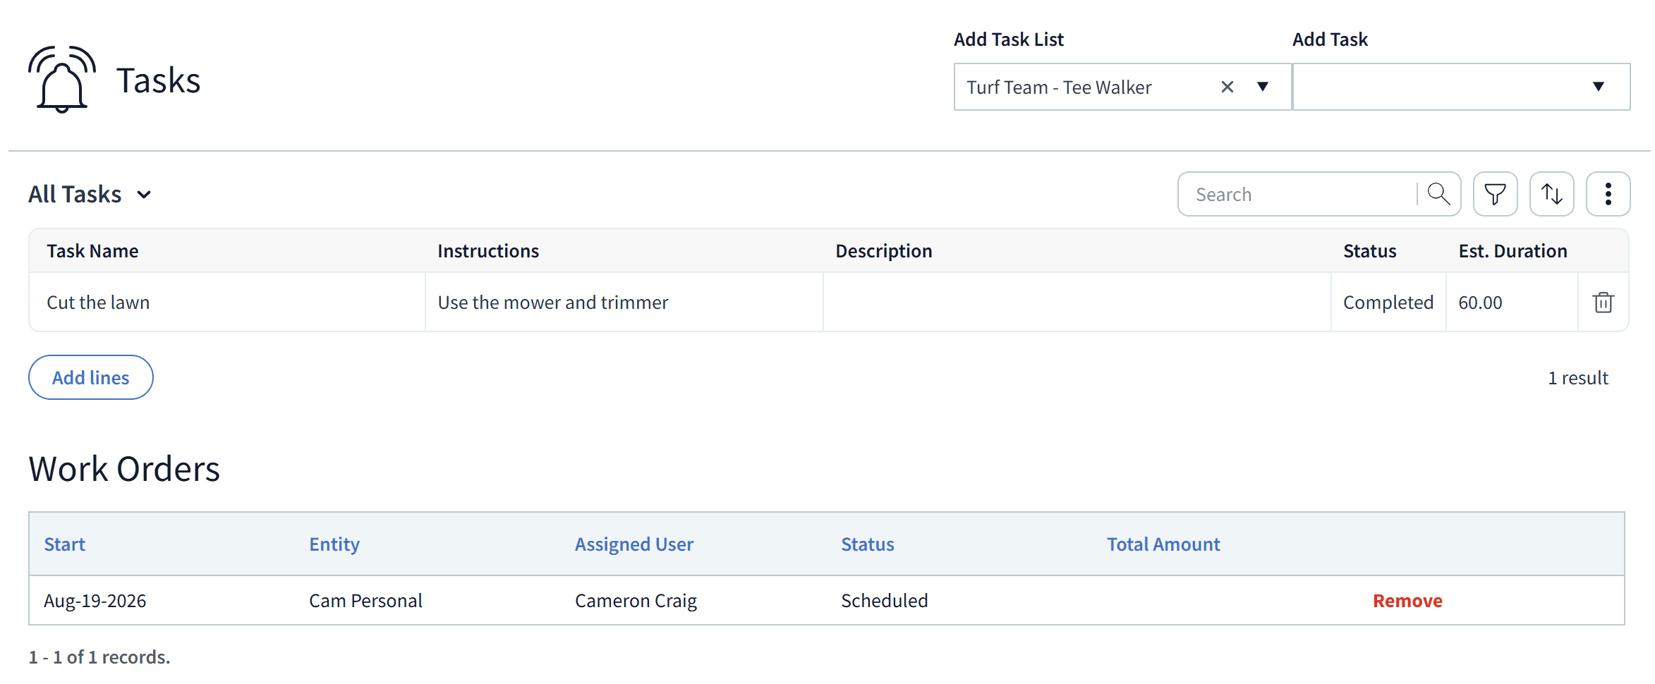
Task: Click the Cam Personal entity cell
Action: pyautogui.click(x=365, y=601)
